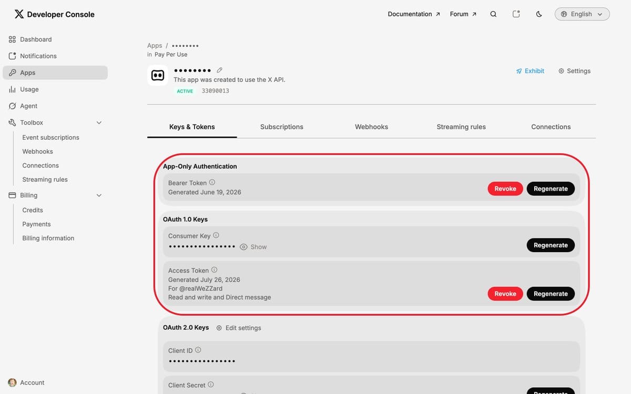Screen dimensions: 631x394
Task: Collapse the Toolbox section chevron
Action: point(99,122)
